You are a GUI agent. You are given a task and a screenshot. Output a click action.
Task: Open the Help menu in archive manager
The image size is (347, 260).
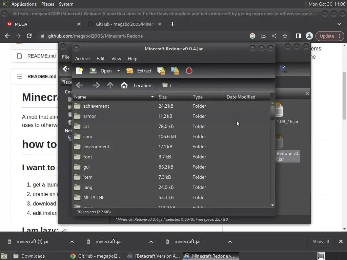(132, 59)
